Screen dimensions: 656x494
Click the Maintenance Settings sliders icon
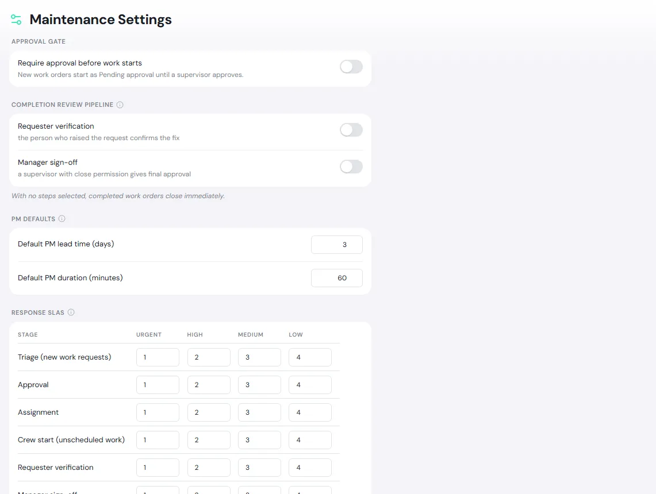16,20
